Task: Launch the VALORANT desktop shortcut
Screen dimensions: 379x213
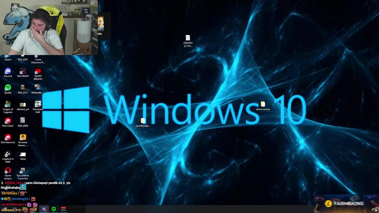Action: click(23, 73)
